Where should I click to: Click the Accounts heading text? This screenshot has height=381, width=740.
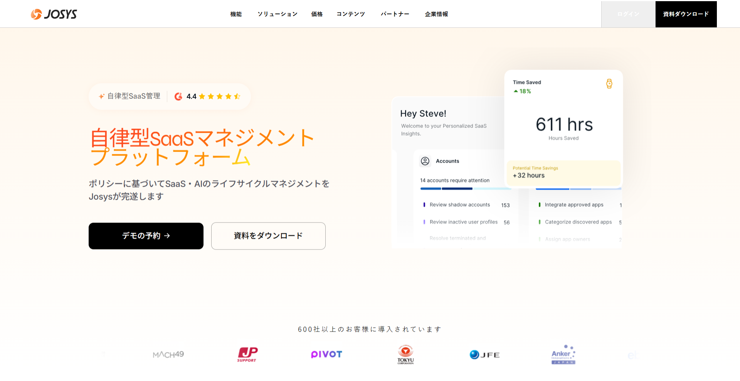447,161
